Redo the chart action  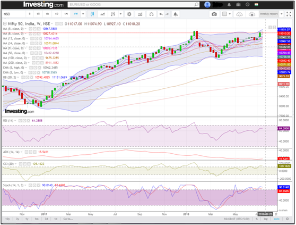click(x=167, y=14)
